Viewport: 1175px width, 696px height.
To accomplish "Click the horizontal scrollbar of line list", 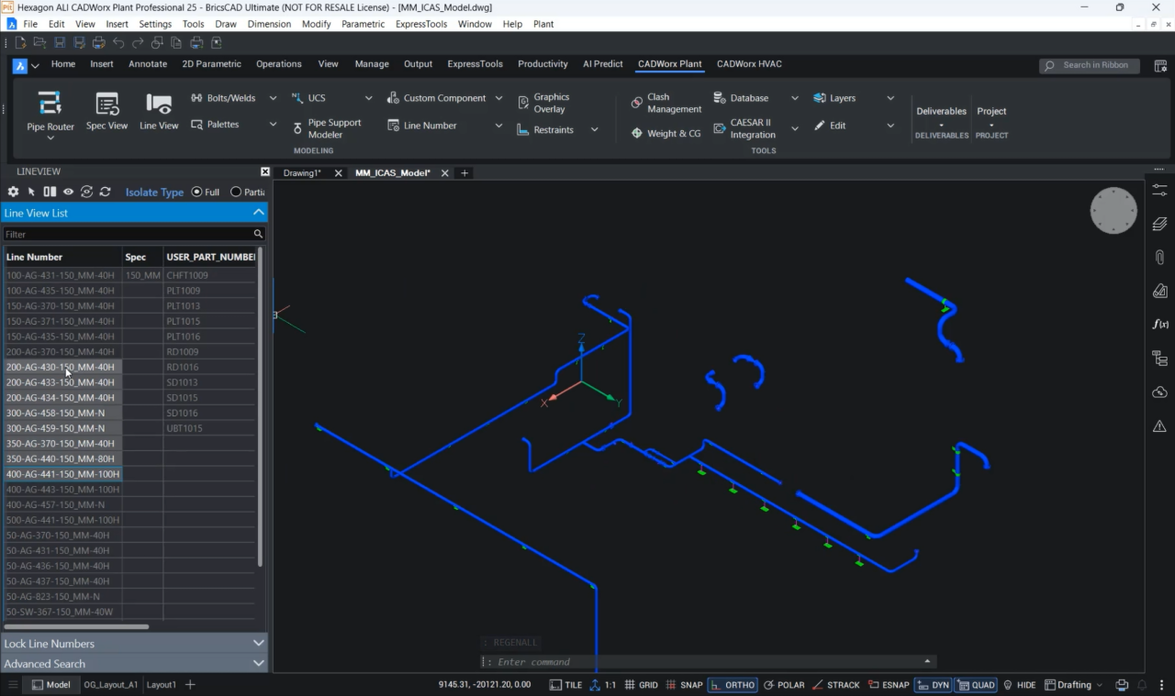I will click(x=76, y=627).
